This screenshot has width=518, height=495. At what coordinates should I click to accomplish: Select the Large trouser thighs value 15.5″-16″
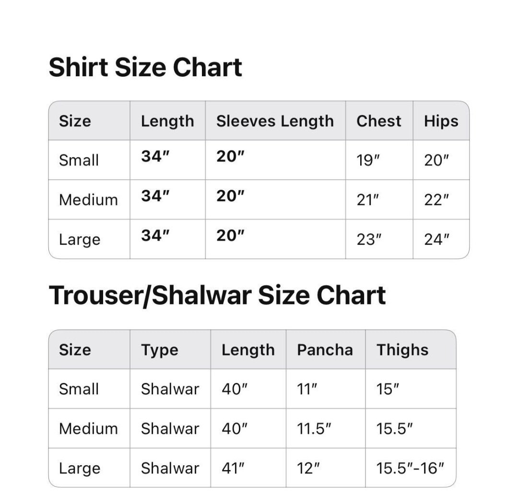point(410,468)
